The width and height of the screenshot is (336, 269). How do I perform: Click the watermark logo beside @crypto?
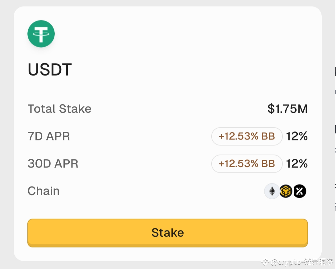(x=265, y=262)
